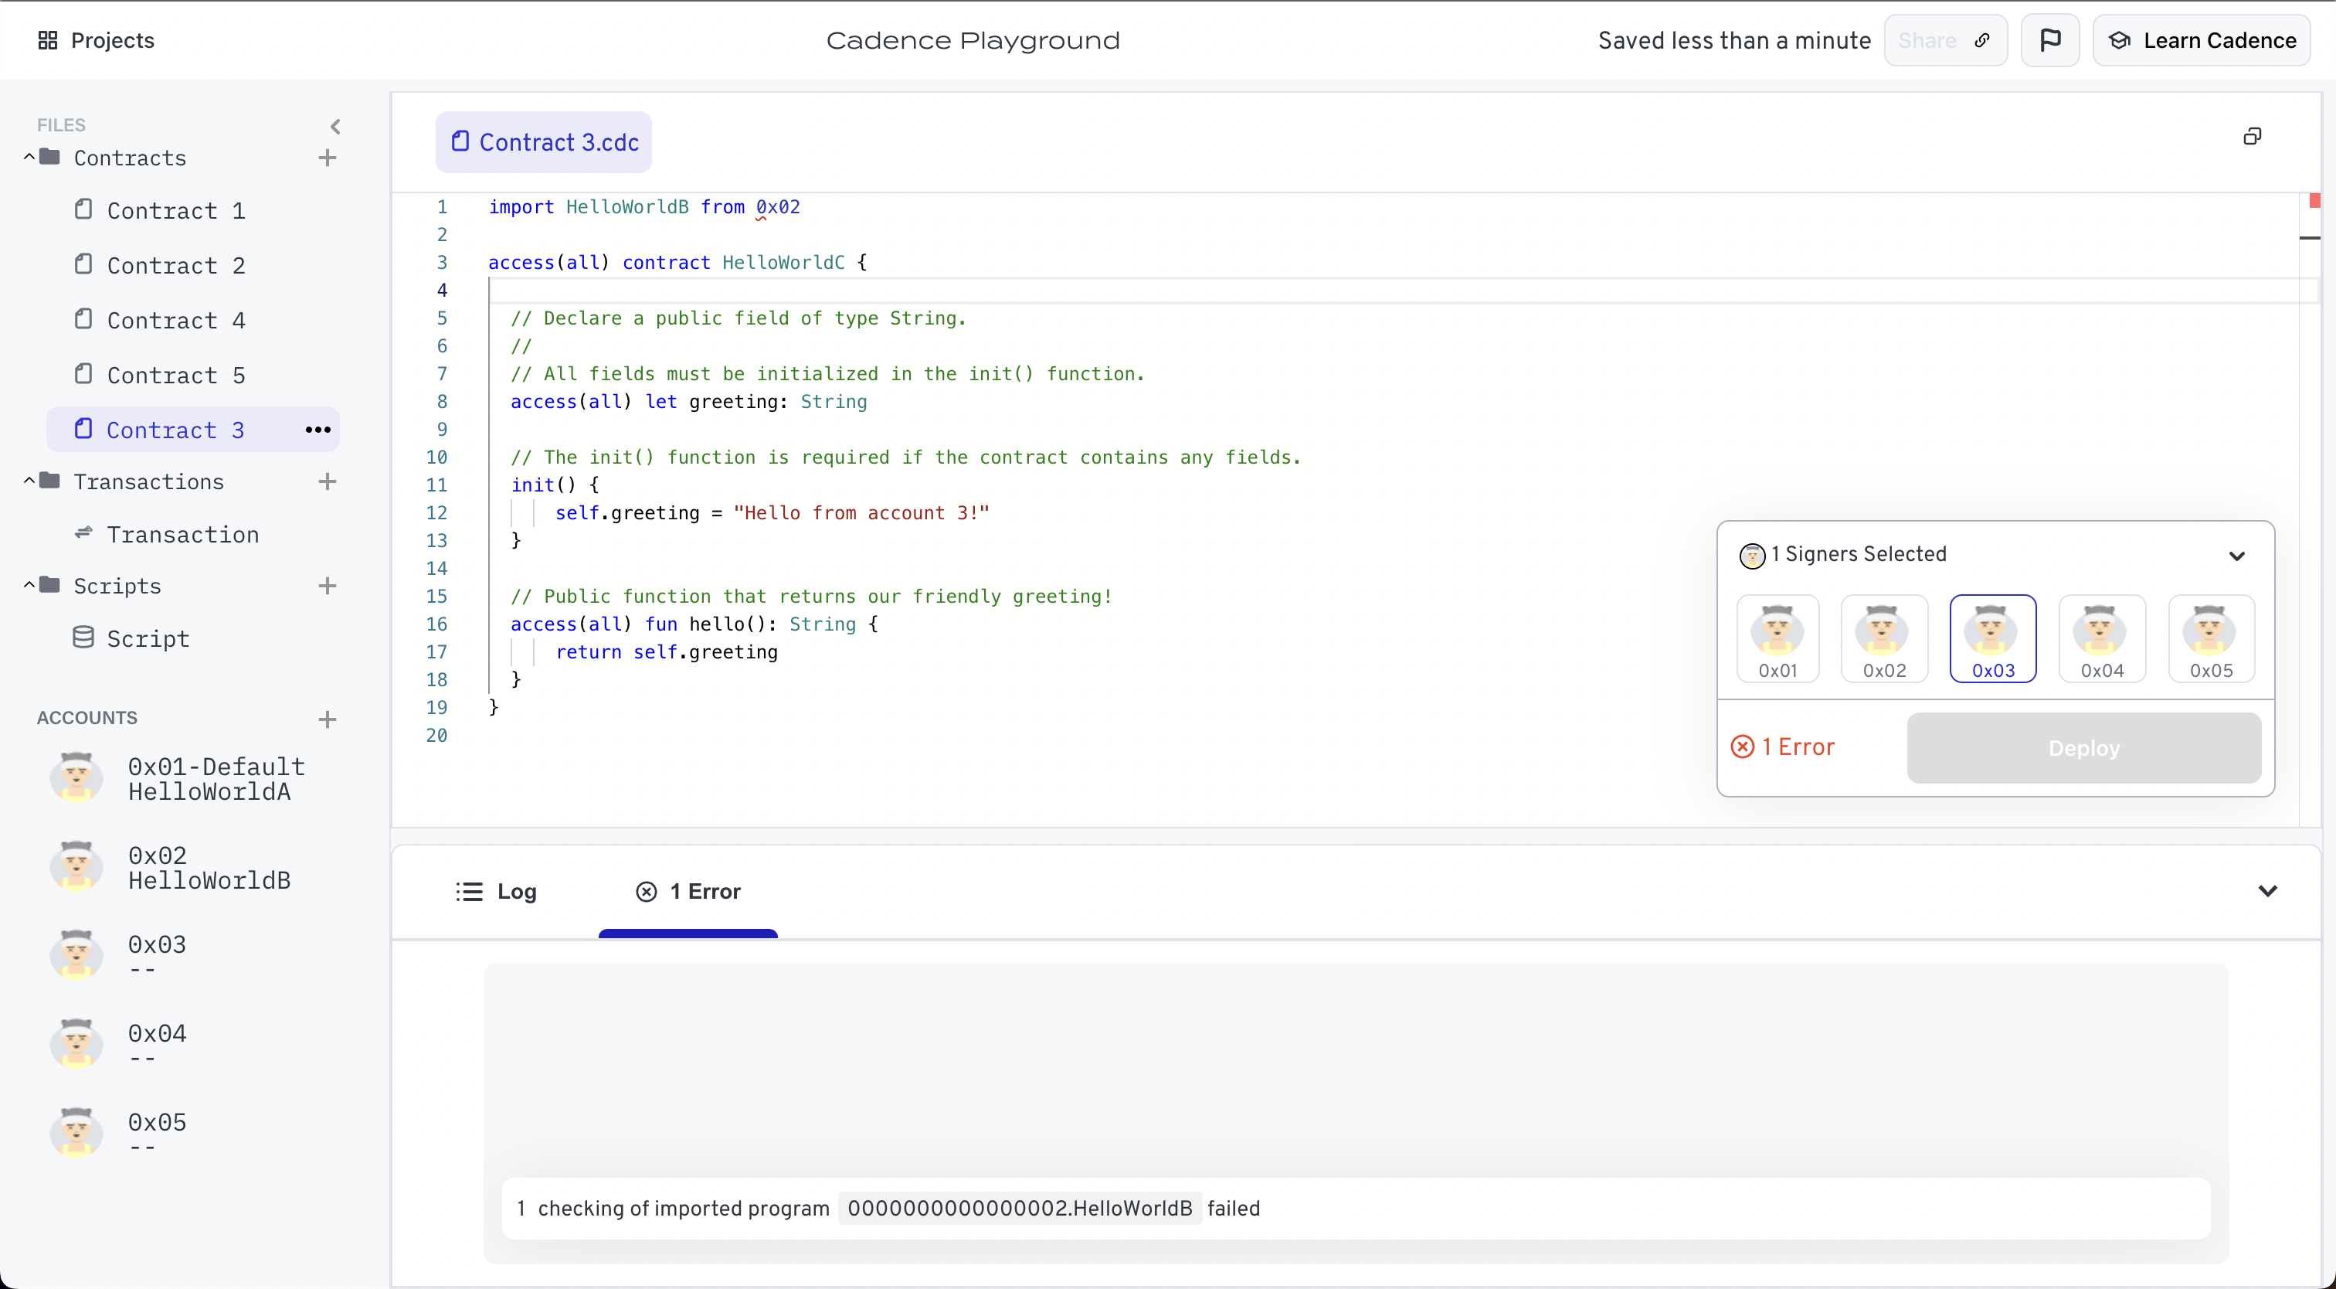Click the red error marker in editor scrollbar

click(2315, 200)
